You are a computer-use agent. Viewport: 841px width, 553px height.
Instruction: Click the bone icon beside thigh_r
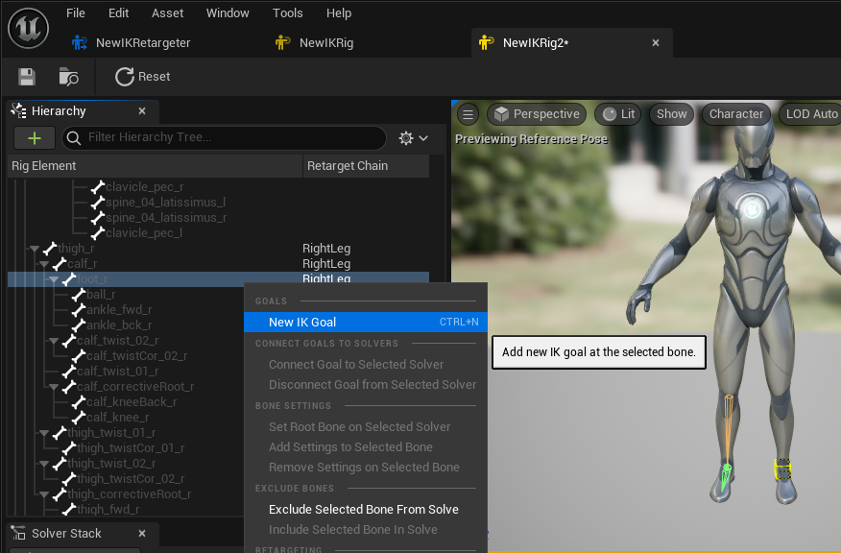pyautogui.click(x=49, y=249)
